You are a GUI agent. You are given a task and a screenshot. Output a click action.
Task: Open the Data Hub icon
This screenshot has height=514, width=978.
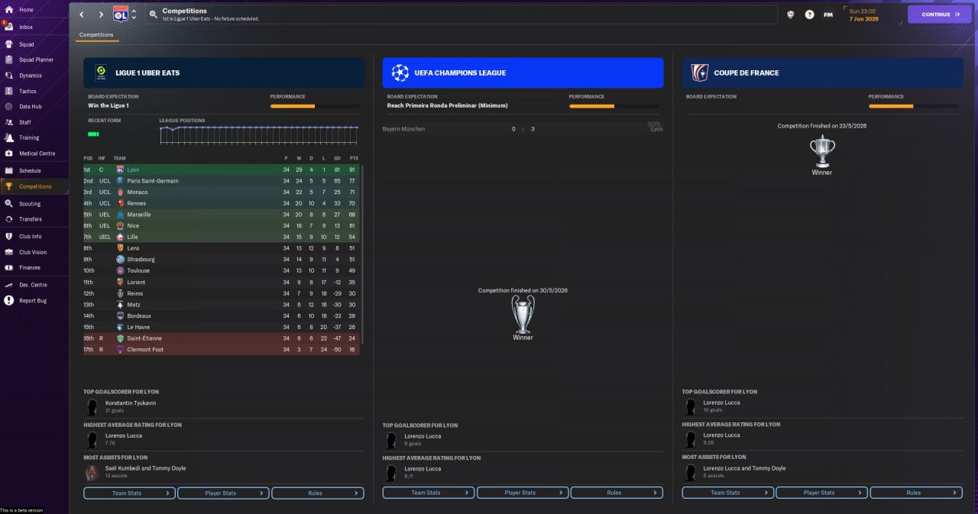[8, 107]
